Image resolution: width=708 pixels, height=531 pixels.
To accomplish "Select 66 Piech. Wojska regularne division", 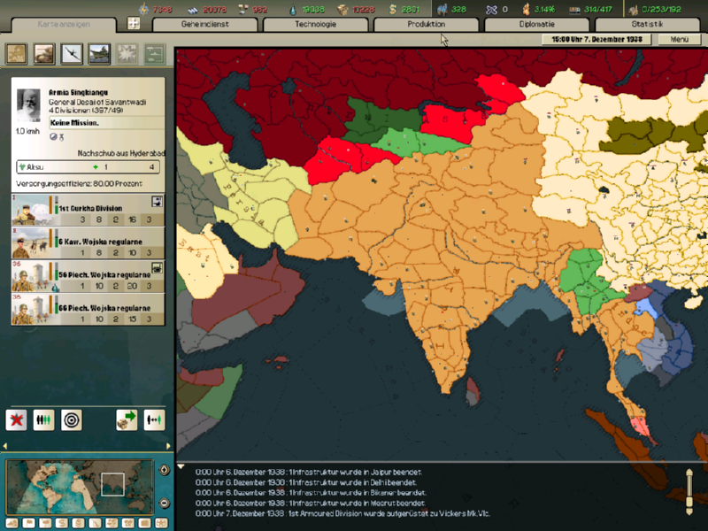I will [x=88, y=310].
